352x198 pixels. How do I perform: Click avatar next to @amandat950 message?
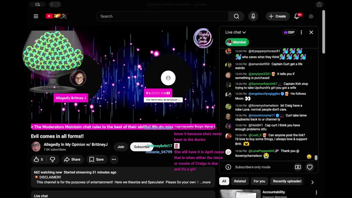click(x=228, y=65)
